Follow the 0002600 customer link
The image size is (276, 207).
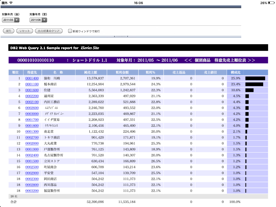click(x=32, y=108)
